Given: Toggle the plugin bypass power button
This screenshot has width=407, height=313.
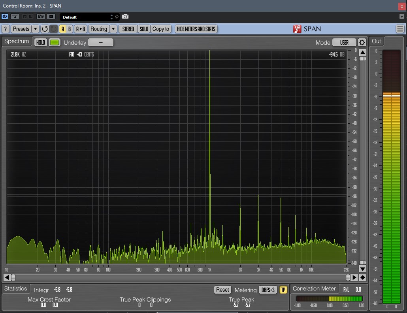Looking at the screenshot, I should click(x=5, y=17).
